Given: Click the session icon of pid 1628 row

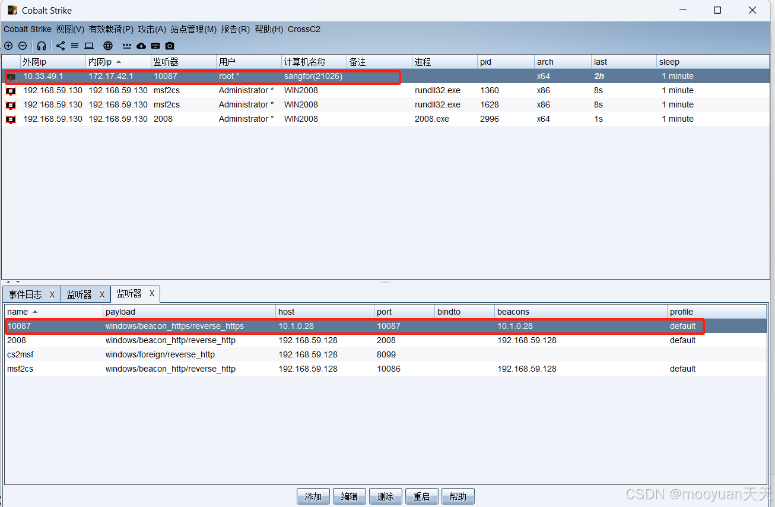Looking at the screenshot, I should click(11, 105).
